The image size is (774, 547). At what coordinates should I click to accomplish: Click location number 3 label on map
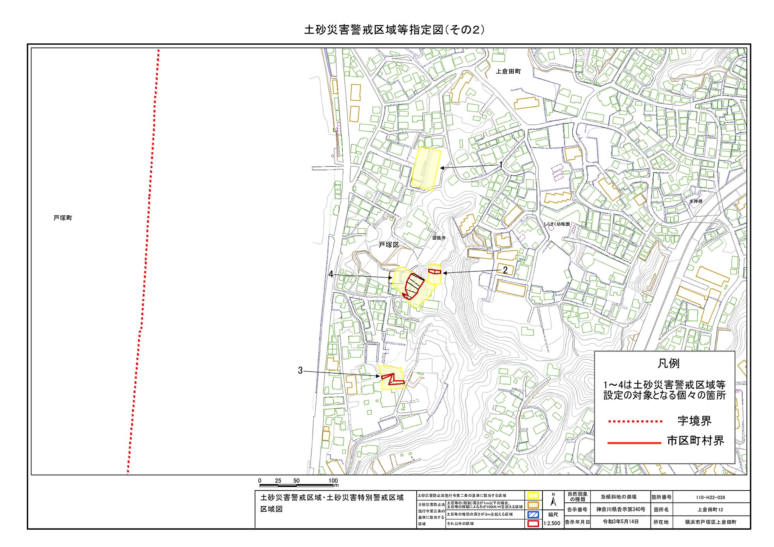click(x=300, y=370)
